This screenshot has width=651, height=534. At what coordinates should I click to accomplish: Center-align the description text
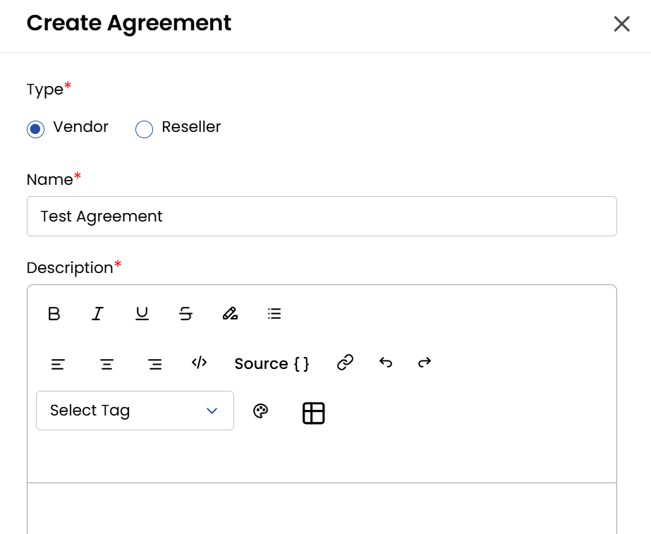click(107, 364)
